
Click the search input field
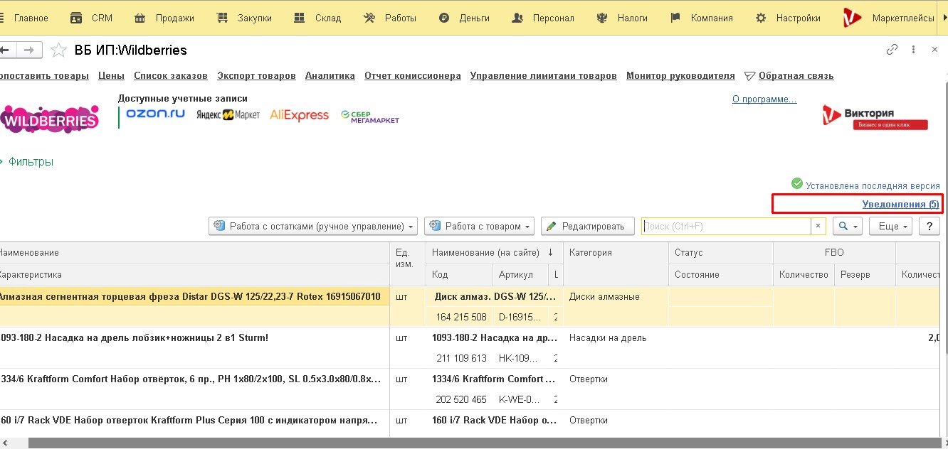tap(726, 226)
